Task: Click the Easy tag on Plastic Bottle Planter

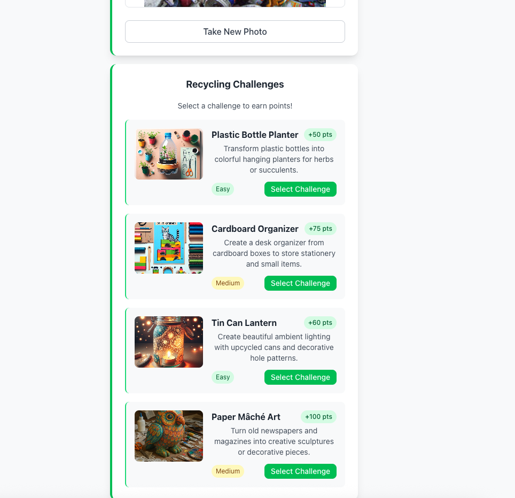Action: (223, 189)
